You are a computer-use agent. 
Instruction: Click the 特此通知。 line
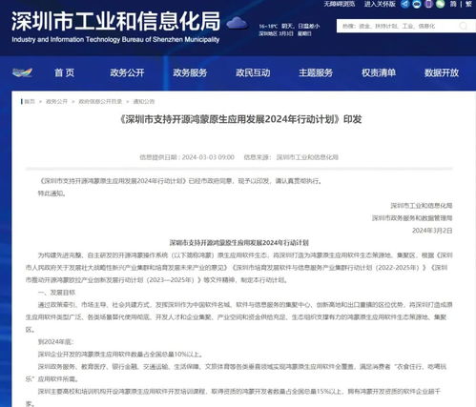[x=52, y=193]
